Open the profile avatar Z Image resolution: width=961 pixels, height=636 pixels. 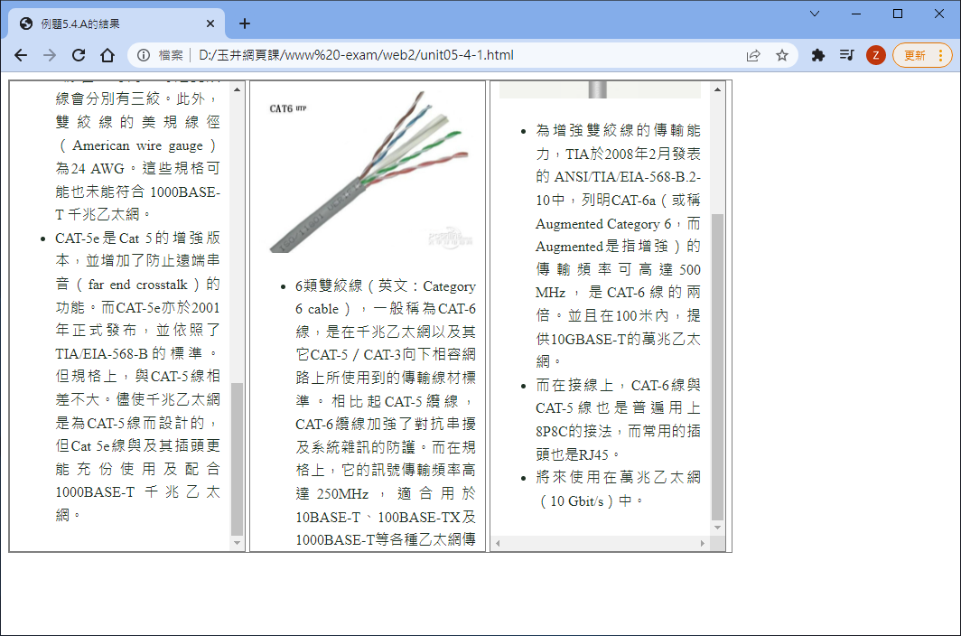pos(875,55)
